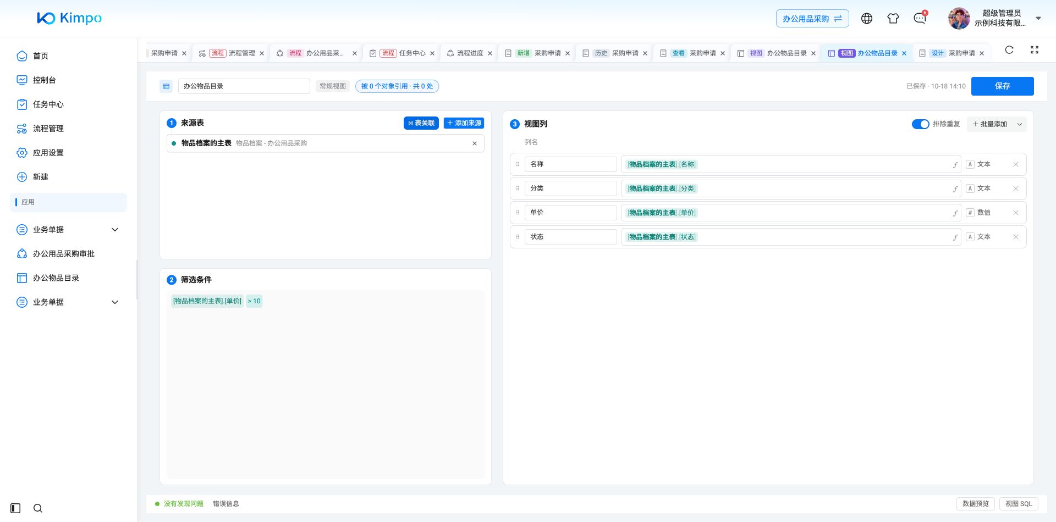The width and height of the screenshot is (1056, 522).
Task: Switch to the 设计 采购申请 tab
Action: coord(953,53)
